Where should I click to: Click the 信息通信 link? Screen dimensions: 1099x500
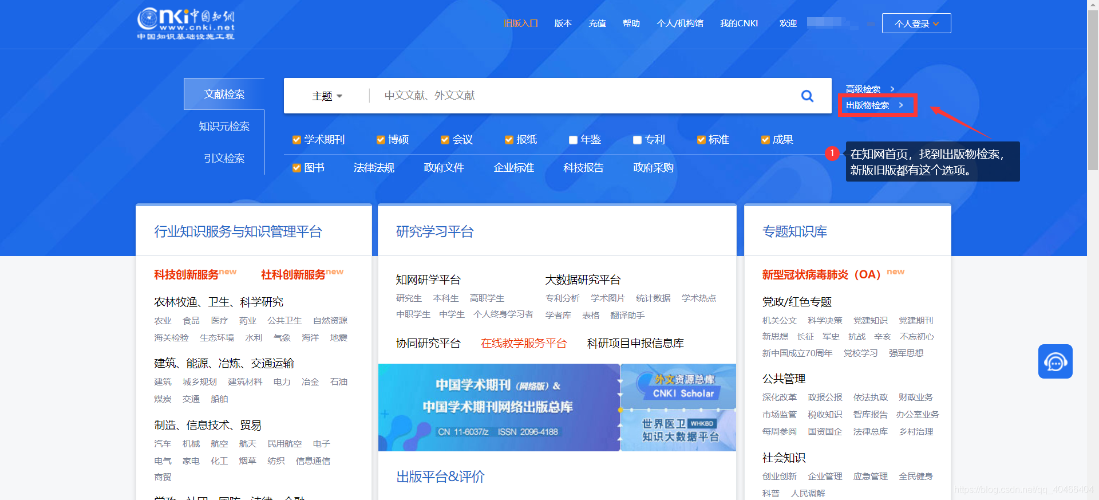pyautogui.click(x=313, y=461)
